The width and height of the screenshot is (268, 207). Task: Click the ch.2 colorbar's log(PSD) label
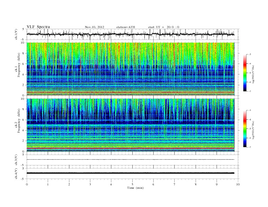254,130
